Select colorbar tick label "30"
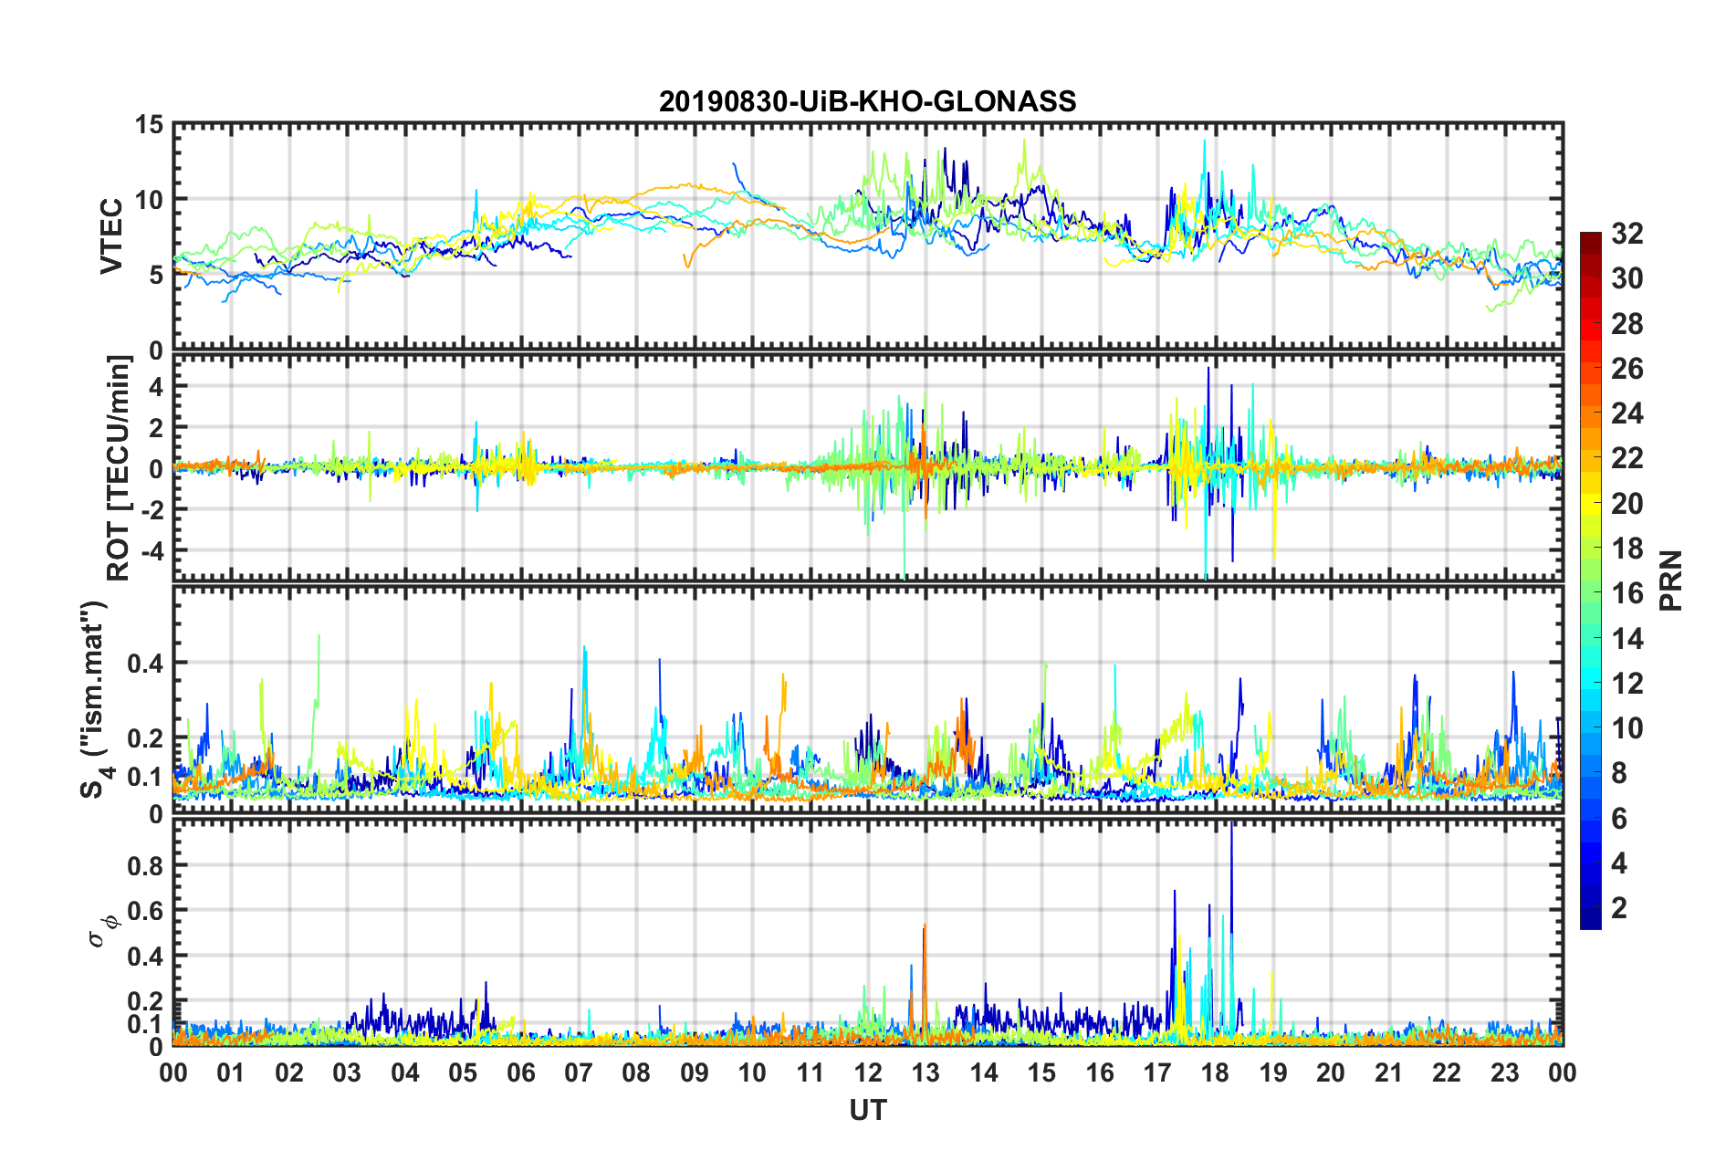 coord(1626,278)
